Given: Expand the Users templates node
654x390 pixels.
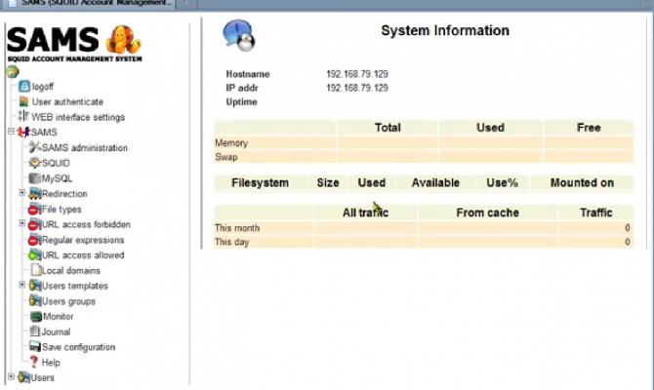Looking at the screenshot, I should pyautogui.click(x=22, y=285).
